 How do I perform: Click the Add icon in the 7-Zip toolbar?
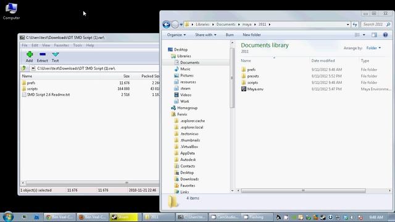tap(30, 54)
